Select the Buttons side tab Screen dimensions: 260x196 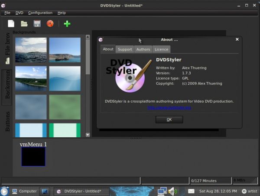tap(7, 121)
